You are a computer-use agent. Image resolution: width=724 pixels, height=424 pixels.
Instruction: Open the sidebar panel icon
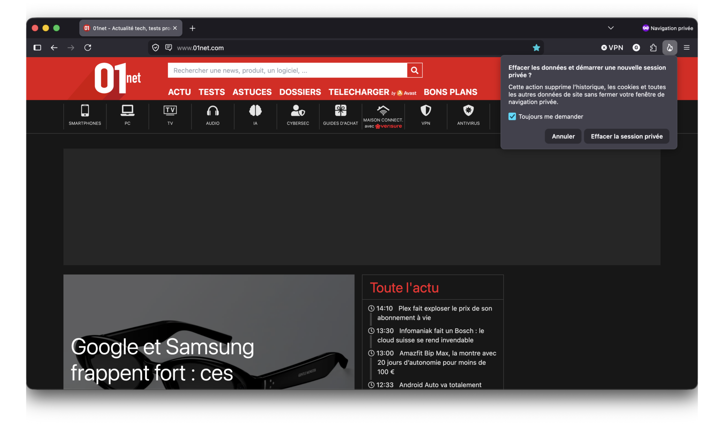[x=37, y=47]
